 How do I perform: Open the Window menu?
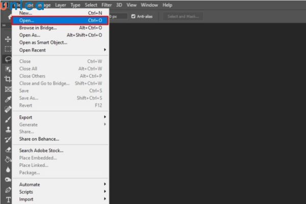(149, 5)
